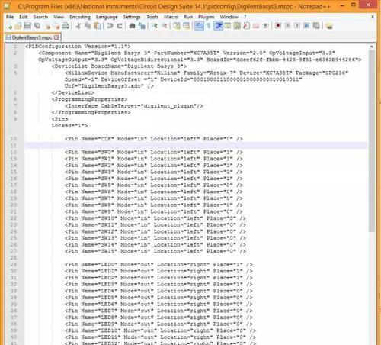Open the Replace toolbar icon
Image resolution: width=381 pixels, height=345 pixels.
point(142,26)
